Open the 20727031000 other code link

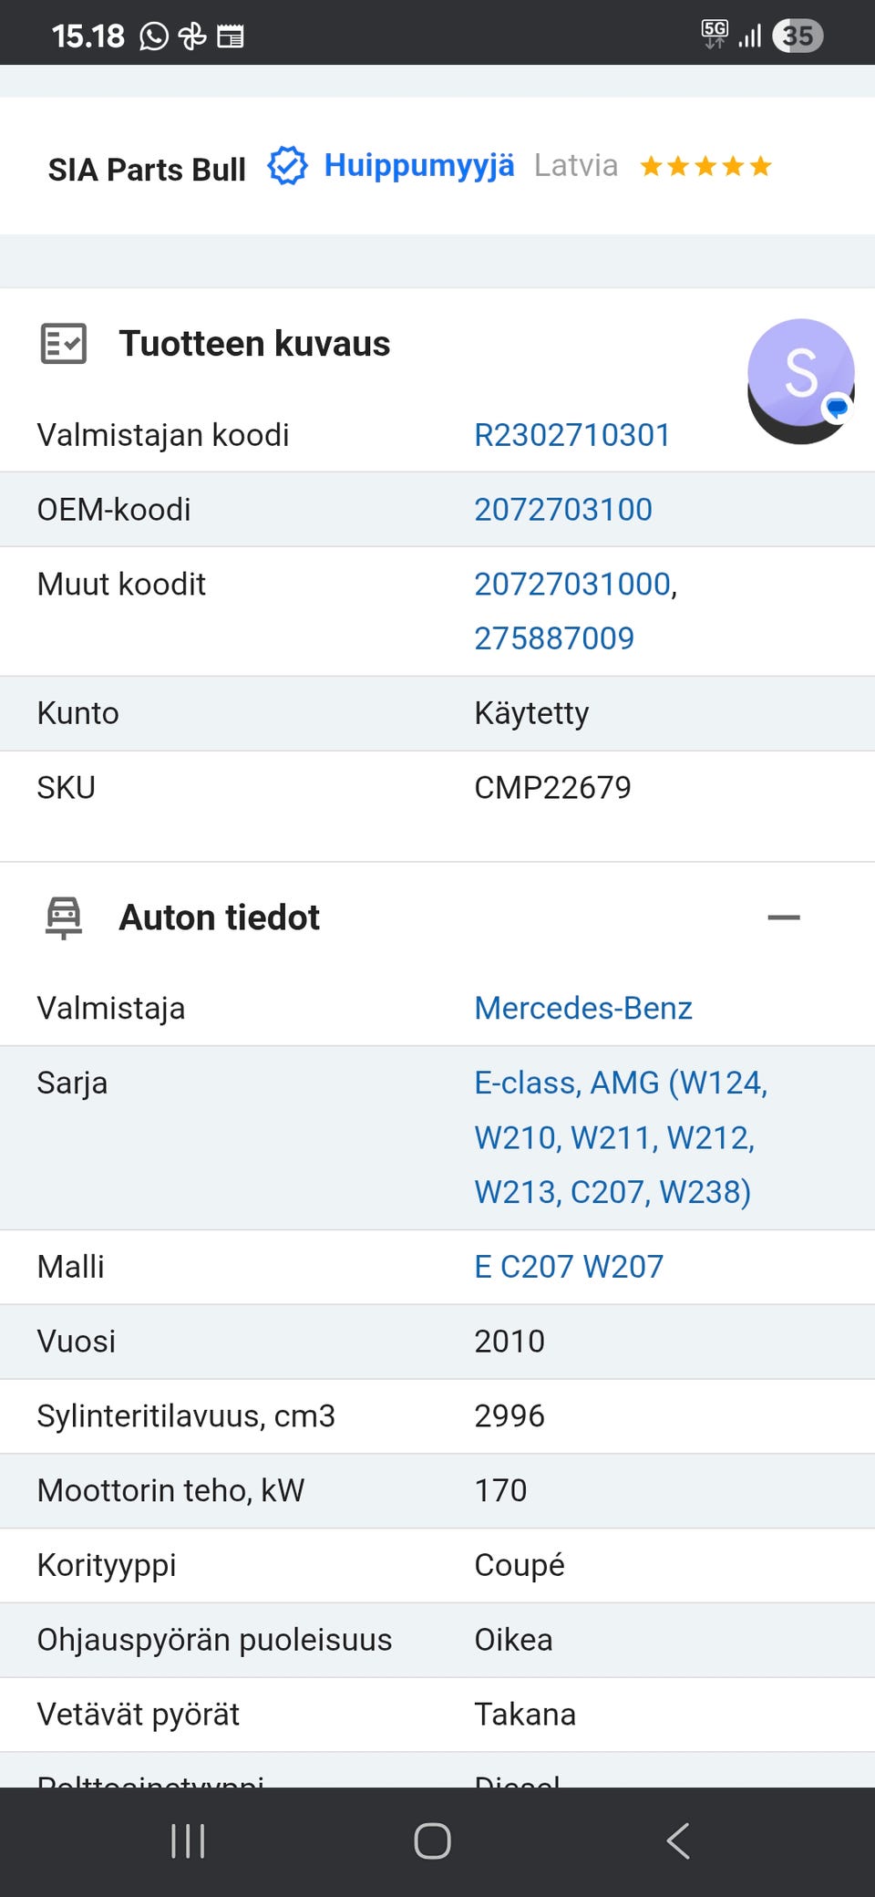tap(572, 584)
